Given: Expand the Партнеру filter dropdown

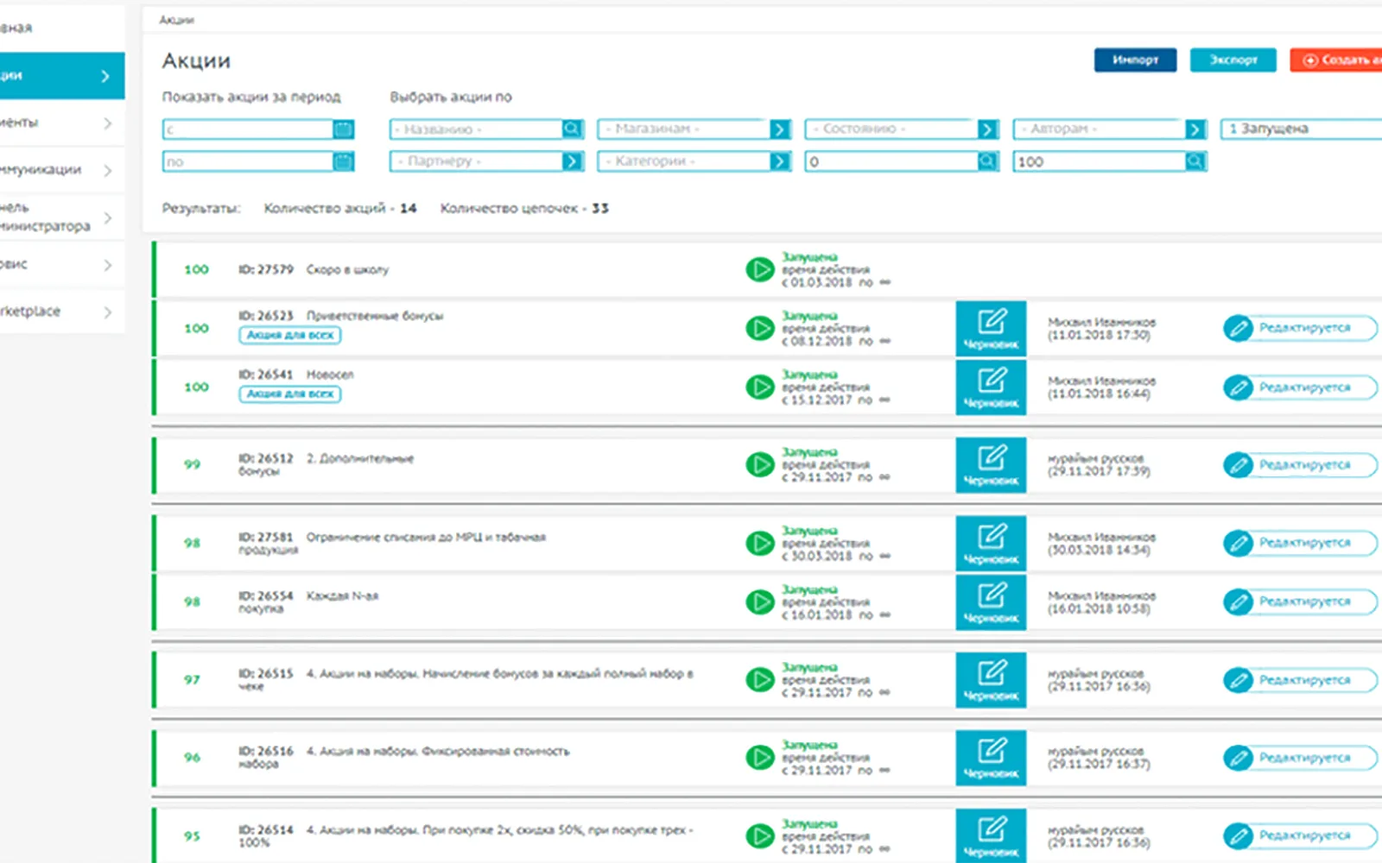Looking at the screenshot, I should point(573,161).
